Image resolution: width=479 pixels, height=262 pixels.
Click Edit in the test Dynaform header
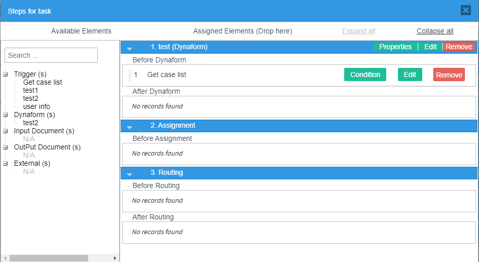[430, 47]
